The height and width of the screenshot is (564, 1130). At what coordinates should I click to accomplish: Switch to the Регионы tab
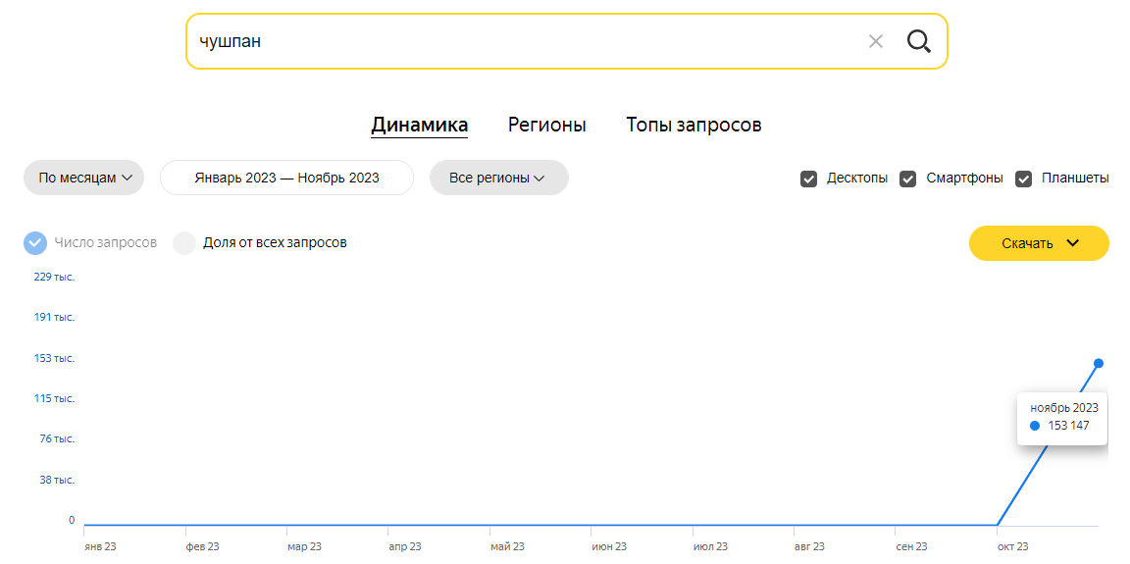pos(547,125)
